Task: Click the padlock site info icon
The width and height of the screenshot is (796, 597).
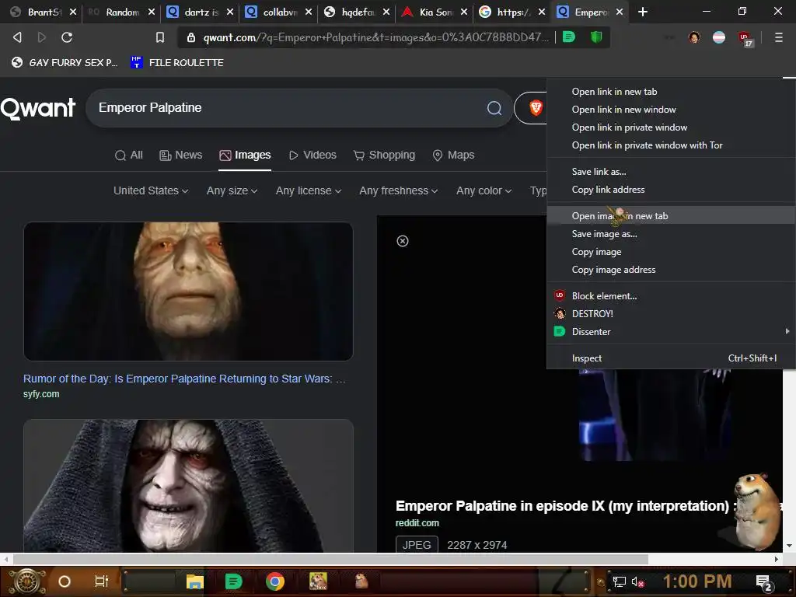Action: point(191,37)
